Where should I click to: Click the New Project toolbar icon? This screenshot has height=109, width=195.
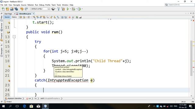7,9
